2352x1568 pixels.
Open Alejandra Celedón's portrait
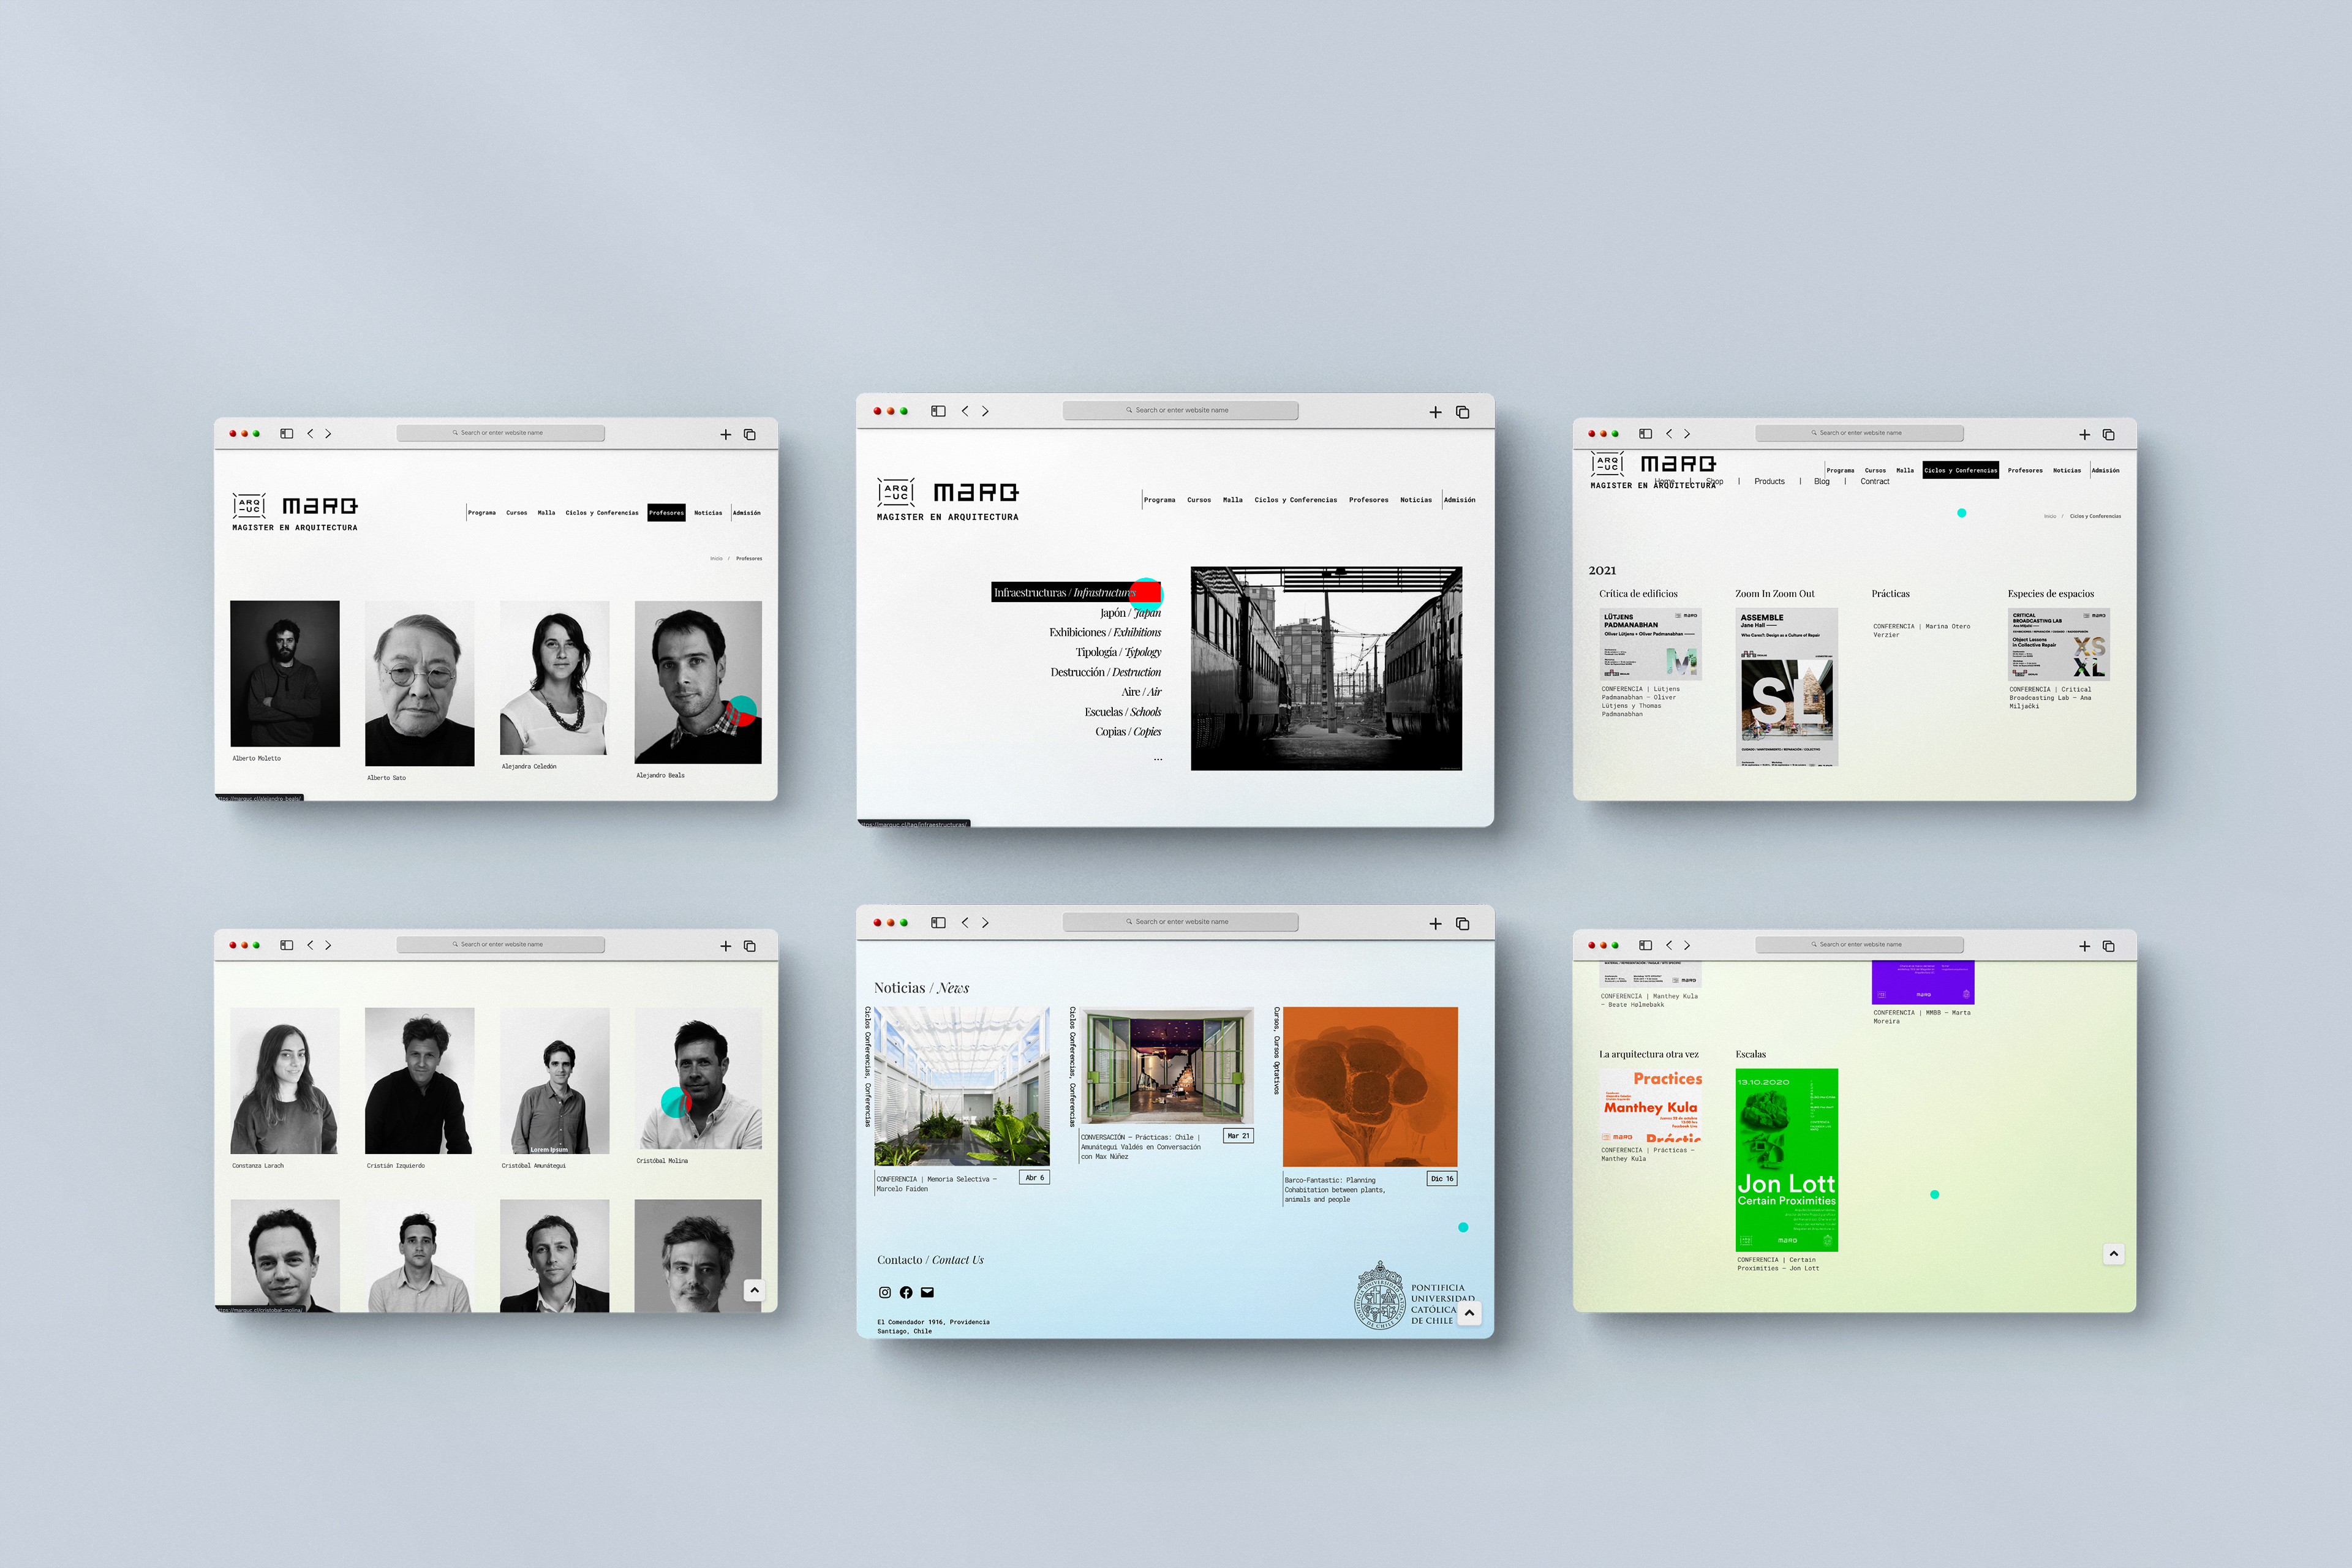click(554, 677)
